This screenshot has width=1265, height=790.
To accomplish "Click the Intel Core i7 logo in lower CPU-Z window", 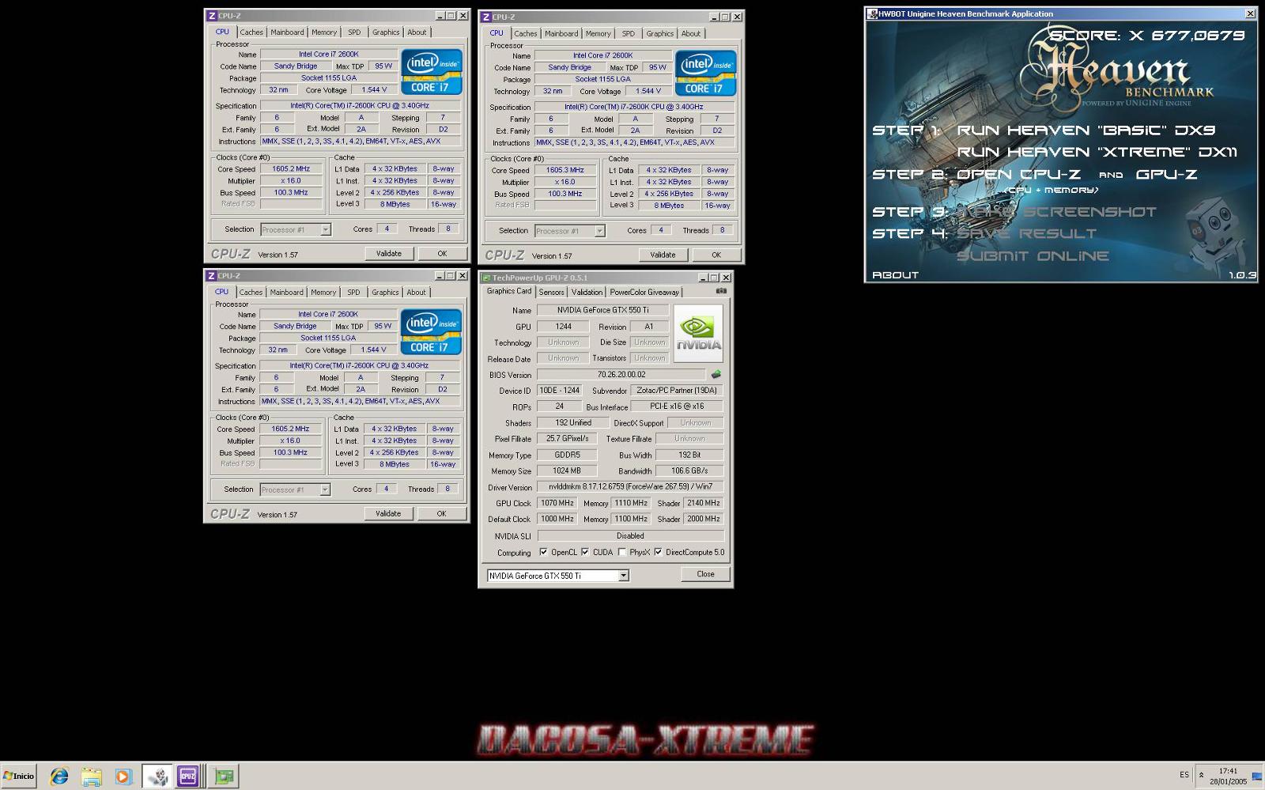I will [431, 332].
